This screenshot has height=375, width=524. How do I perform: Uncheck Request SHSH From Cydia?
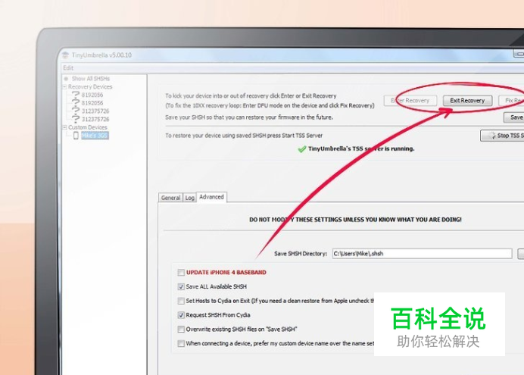(181, 315)
